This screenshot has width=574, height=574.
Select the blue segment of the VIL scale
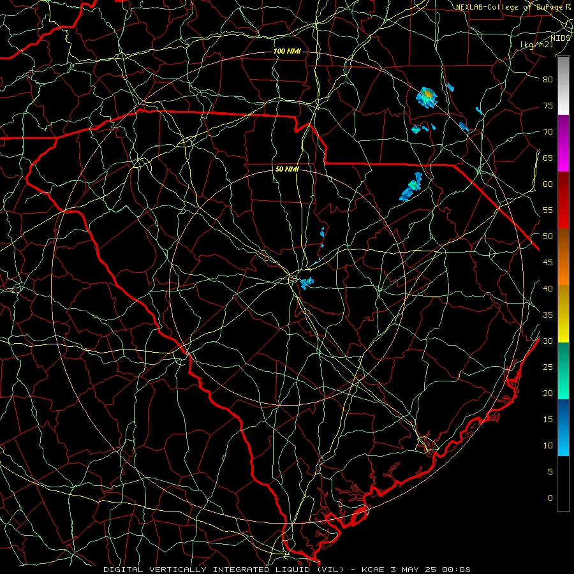tap(563, 427)
